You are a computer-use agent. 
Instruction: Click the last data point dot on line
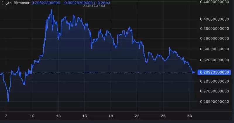(193, 72)
